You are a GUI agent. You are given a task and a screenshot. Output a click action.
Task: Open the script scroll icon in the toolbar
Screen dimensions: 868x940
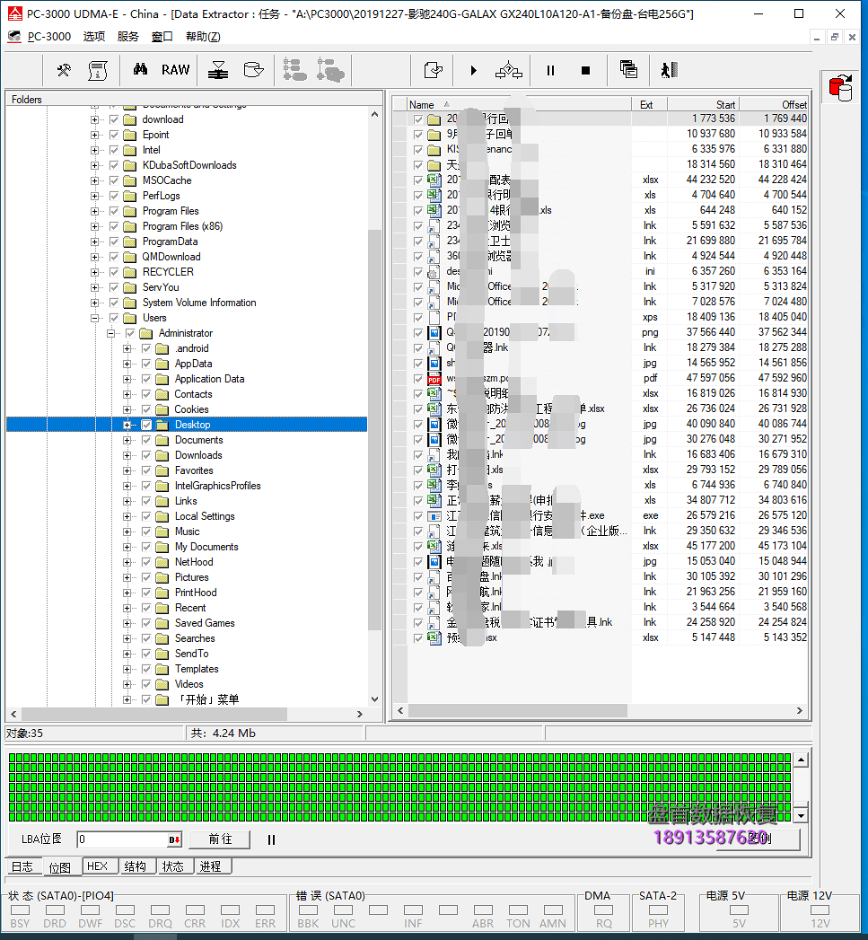pyautogui.click(x=98, y=71)
